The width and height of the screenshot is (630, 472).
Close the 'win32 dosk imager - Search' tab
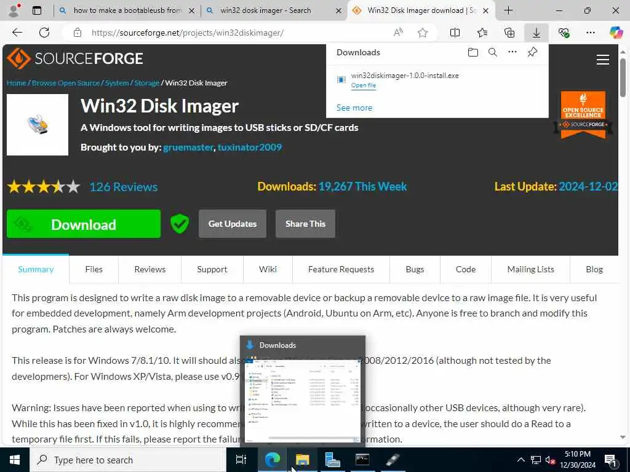tap(339, 11)
